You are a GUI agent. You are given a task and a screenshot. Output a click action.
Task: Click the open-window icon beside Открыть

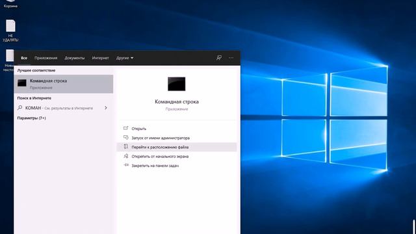[125, 128]
